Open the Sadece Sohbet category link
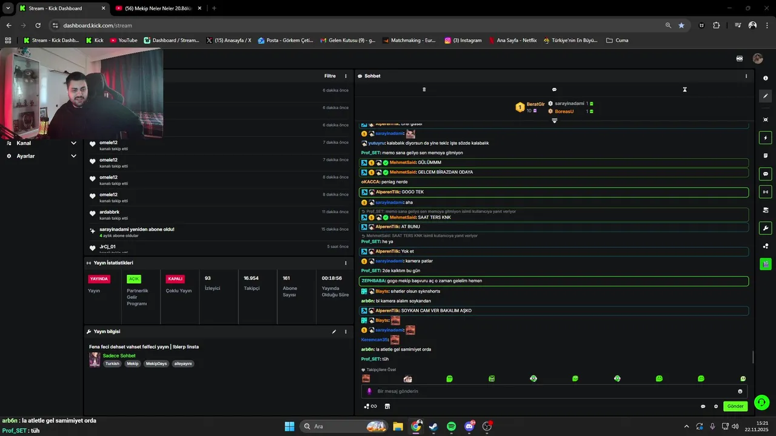The image size is (776, 436). tap(119, 356)
